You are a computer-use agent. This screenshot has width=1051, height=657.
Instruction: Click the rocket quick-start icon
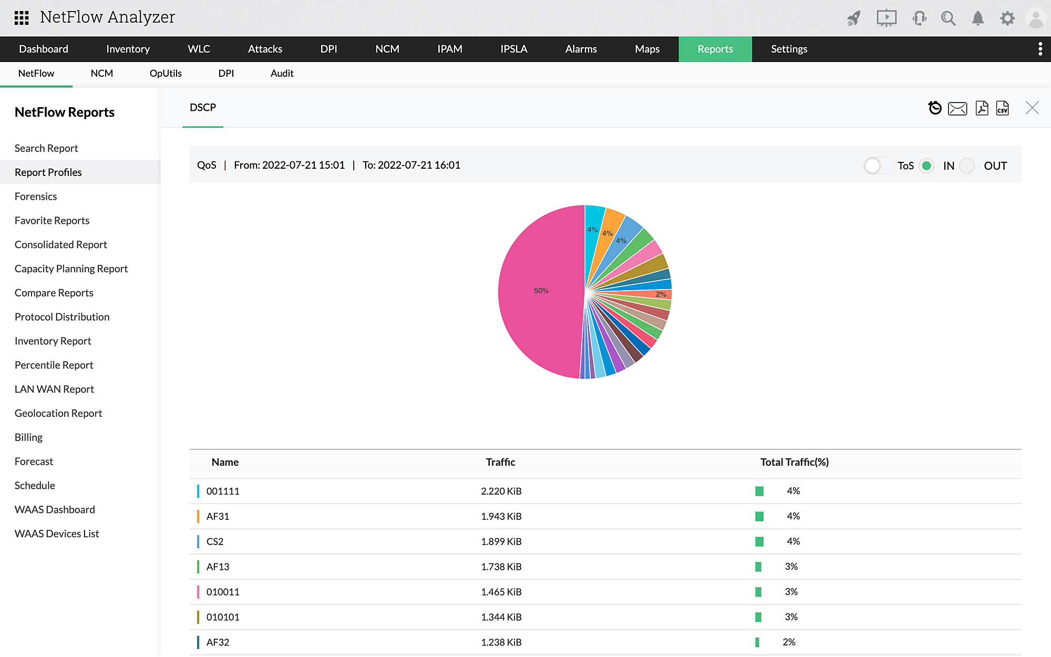click(854, 18)
